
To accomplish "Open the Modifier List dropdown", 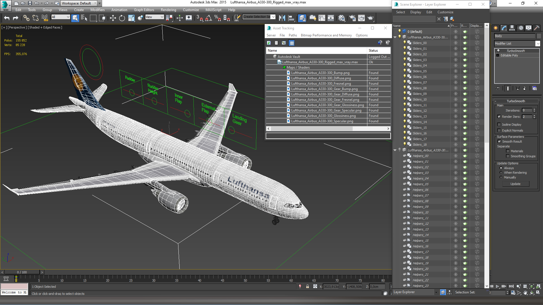I will click(x=538, y=43).
